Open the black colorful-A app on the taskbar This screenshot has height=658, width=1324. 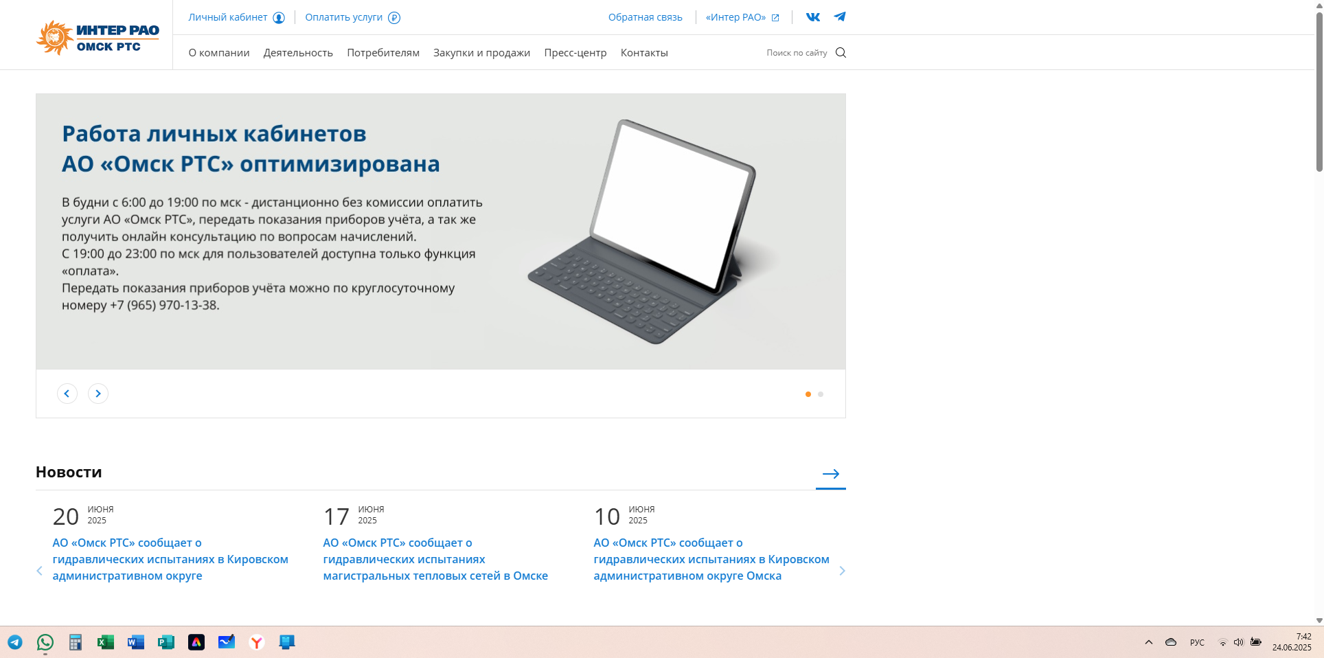point(196,642)
